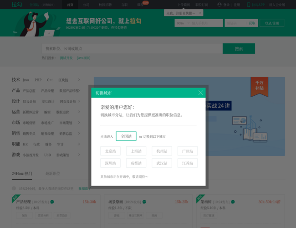Open the 校园招聘 navigation tab
The height and width of the screenshot is (228, 296).
pyautogui.click(x=105, y=5)
